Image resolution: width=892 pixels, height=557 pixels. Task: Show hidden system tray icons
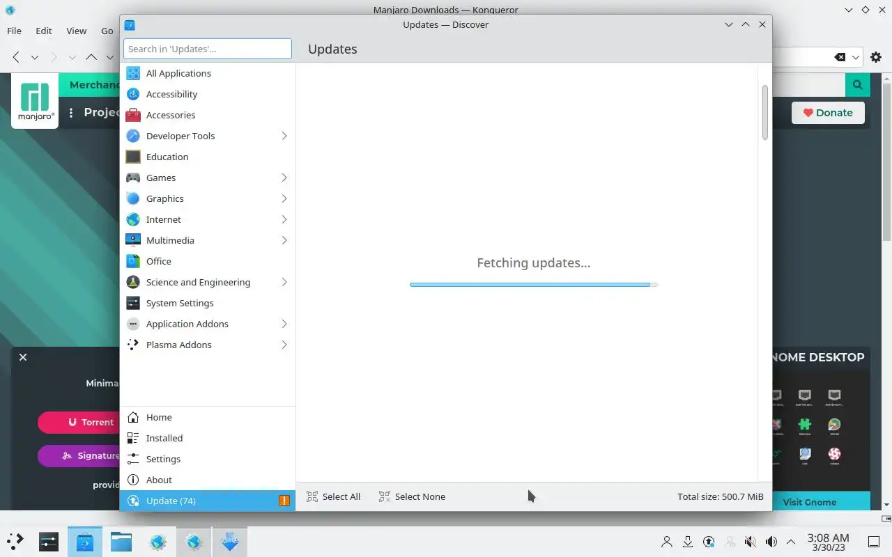[791, 542]
